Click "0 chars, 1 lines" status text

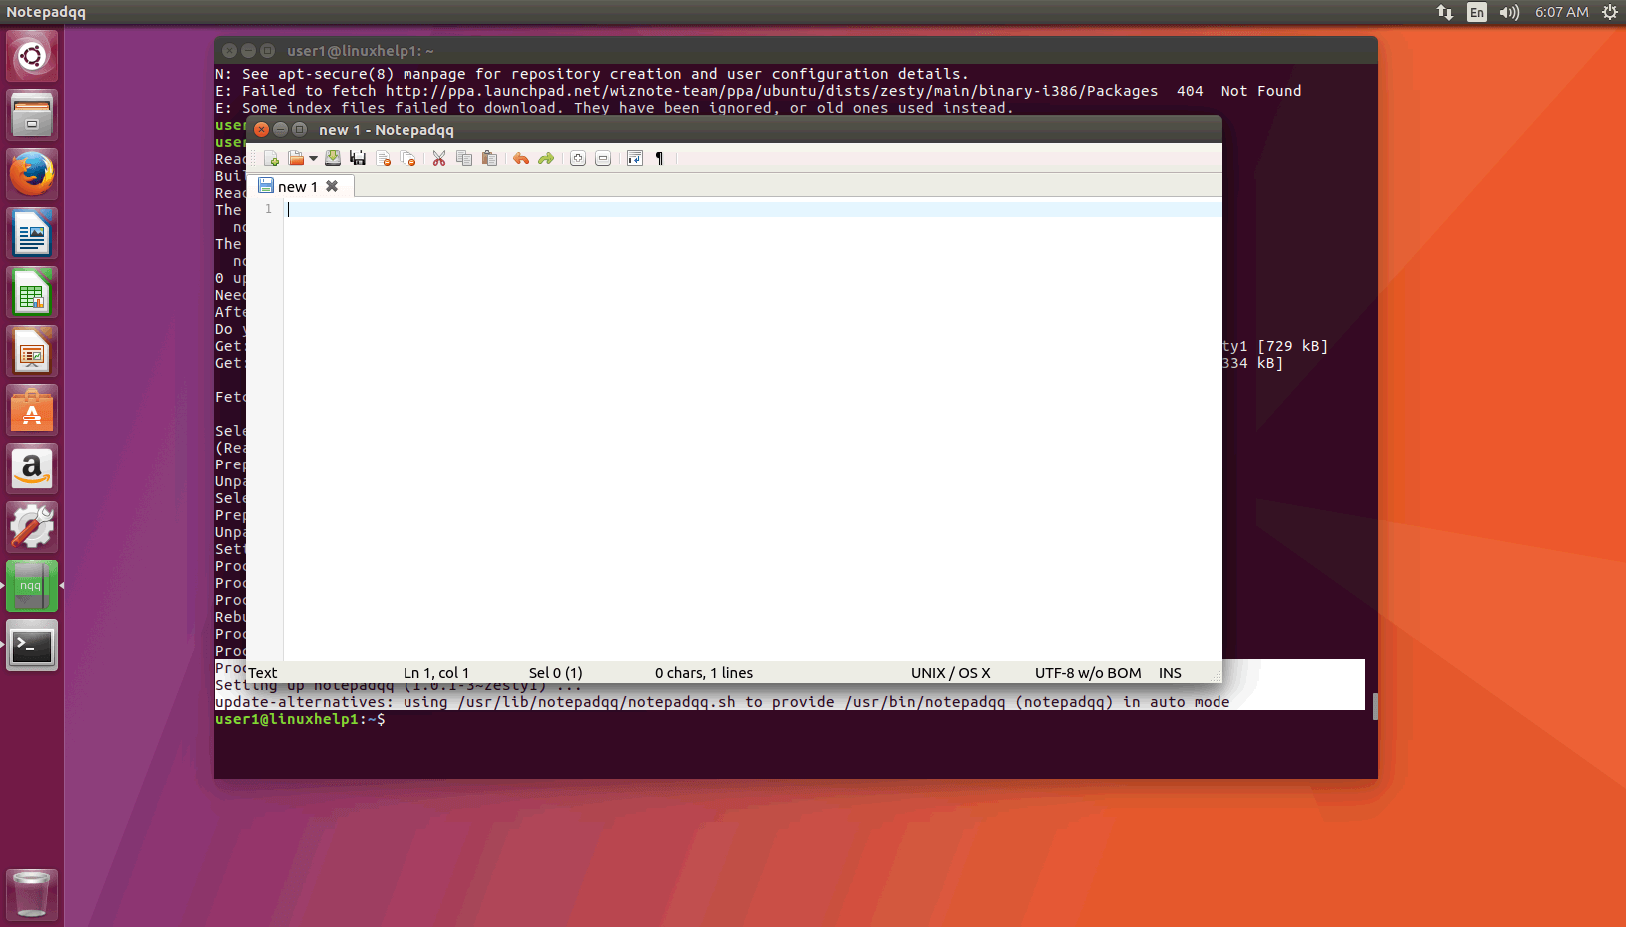(x=704, y=673)
